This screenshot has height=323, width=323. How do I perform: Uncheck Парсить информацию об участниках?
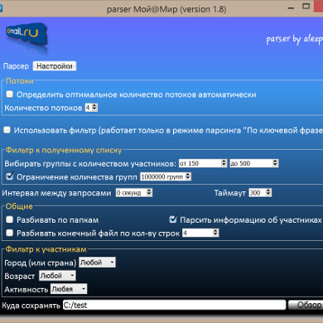[x=173, y=219]
